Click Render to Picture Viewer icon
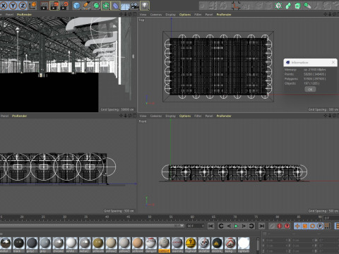Screen dimensions: 339x254 coord(54,6)
